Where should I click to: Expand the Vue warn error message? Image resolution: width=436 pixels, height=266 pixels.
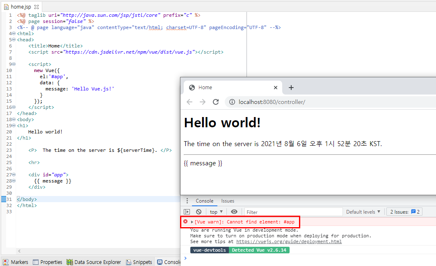pos(192,222)
